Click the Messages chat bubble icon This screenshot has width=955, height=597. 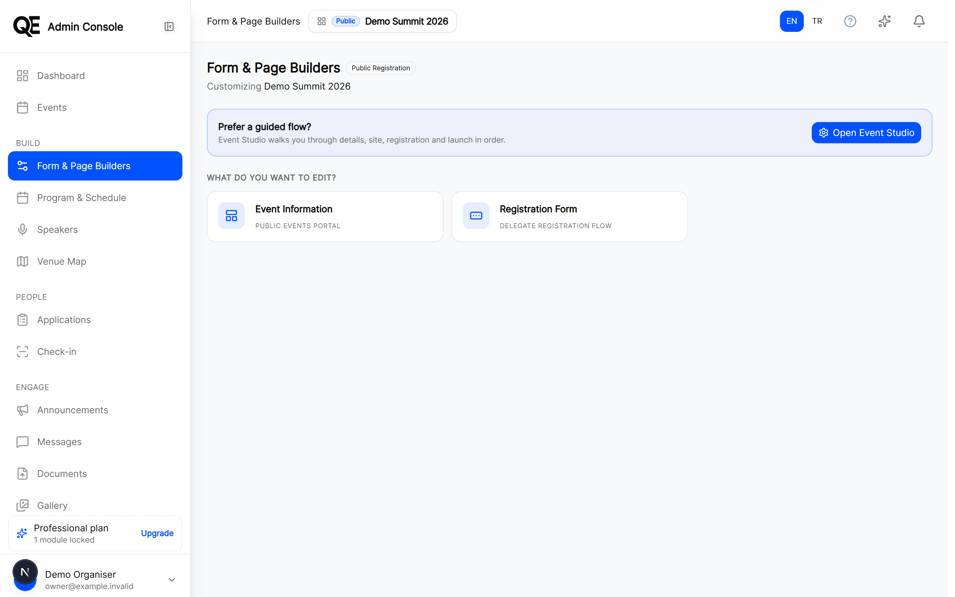(x=23, y=442)
